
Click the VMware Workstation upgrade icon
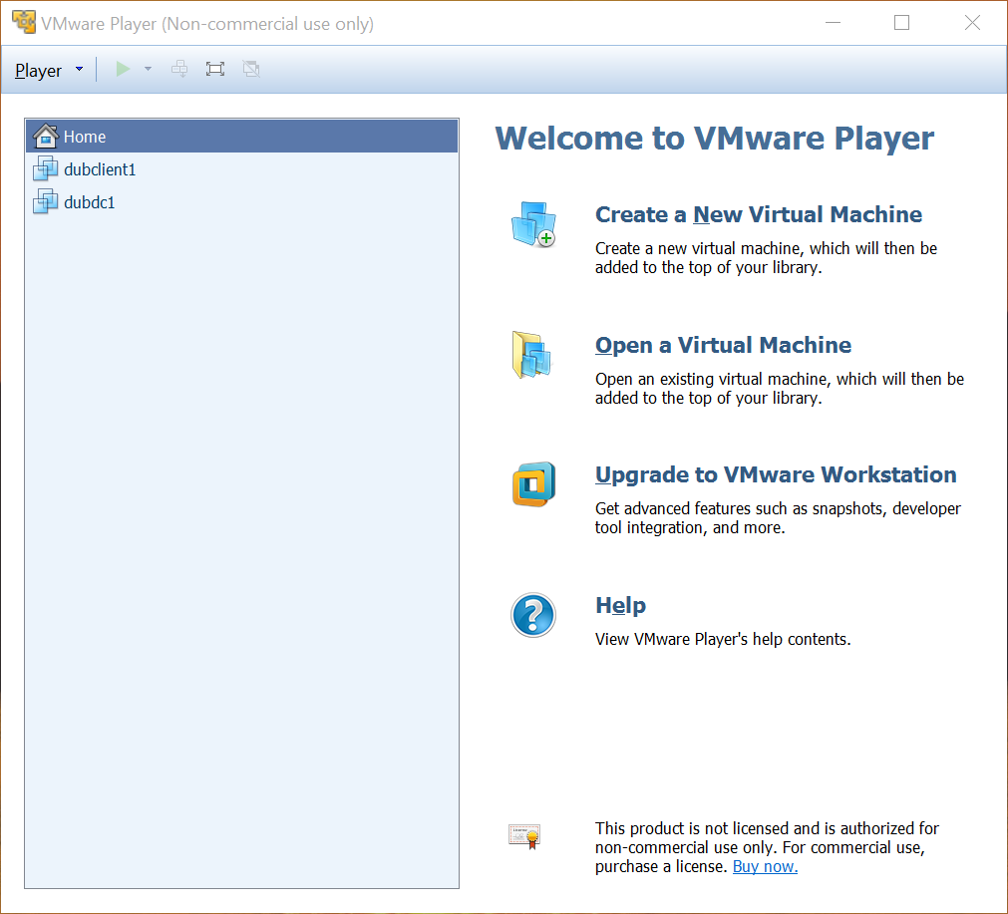[x=533, y=484]
